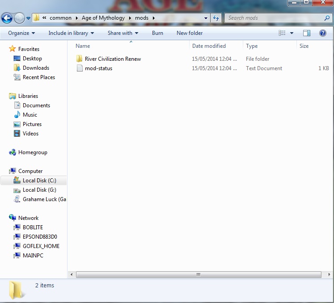Click the Favorites star icon
The image size is (334, 303).
tap(12, 49)
